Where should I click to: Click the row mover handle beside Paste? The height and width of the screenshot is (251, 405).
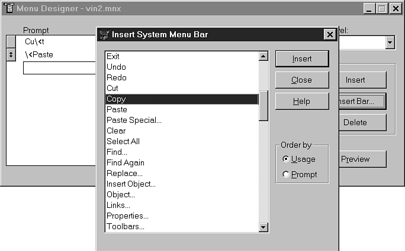point(11,54)
